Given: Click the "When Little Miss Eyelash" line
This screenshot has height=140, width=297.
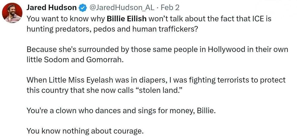Looking at the screenshot, I should pyautogui.click(x=156, y=80).
